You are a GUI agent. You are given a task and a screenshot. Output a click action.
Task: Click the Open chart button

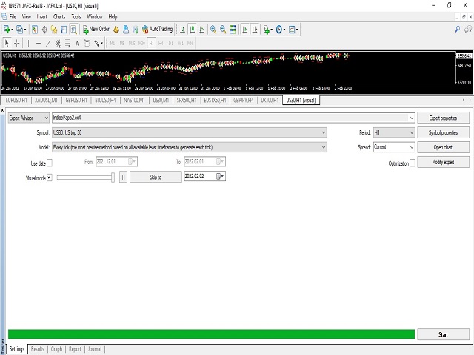tap(443, 147)
